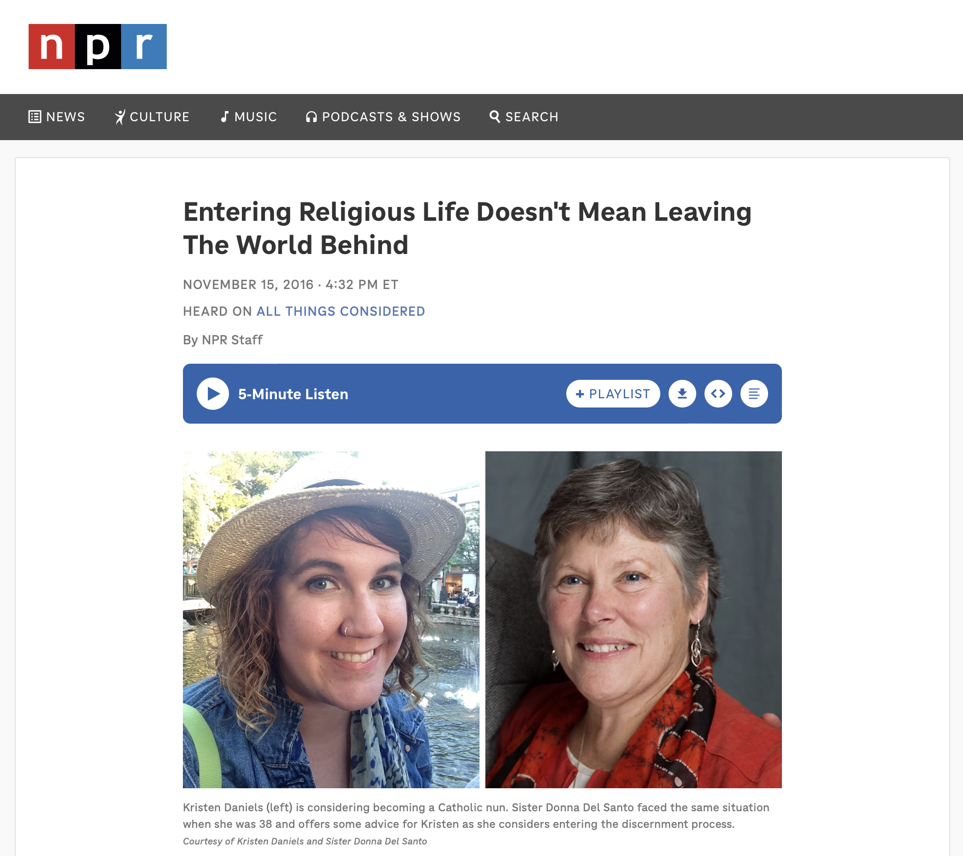
Task: Open Sister Donna Del Santo photo
Action: pyautogui.click(x=633, y=620)
